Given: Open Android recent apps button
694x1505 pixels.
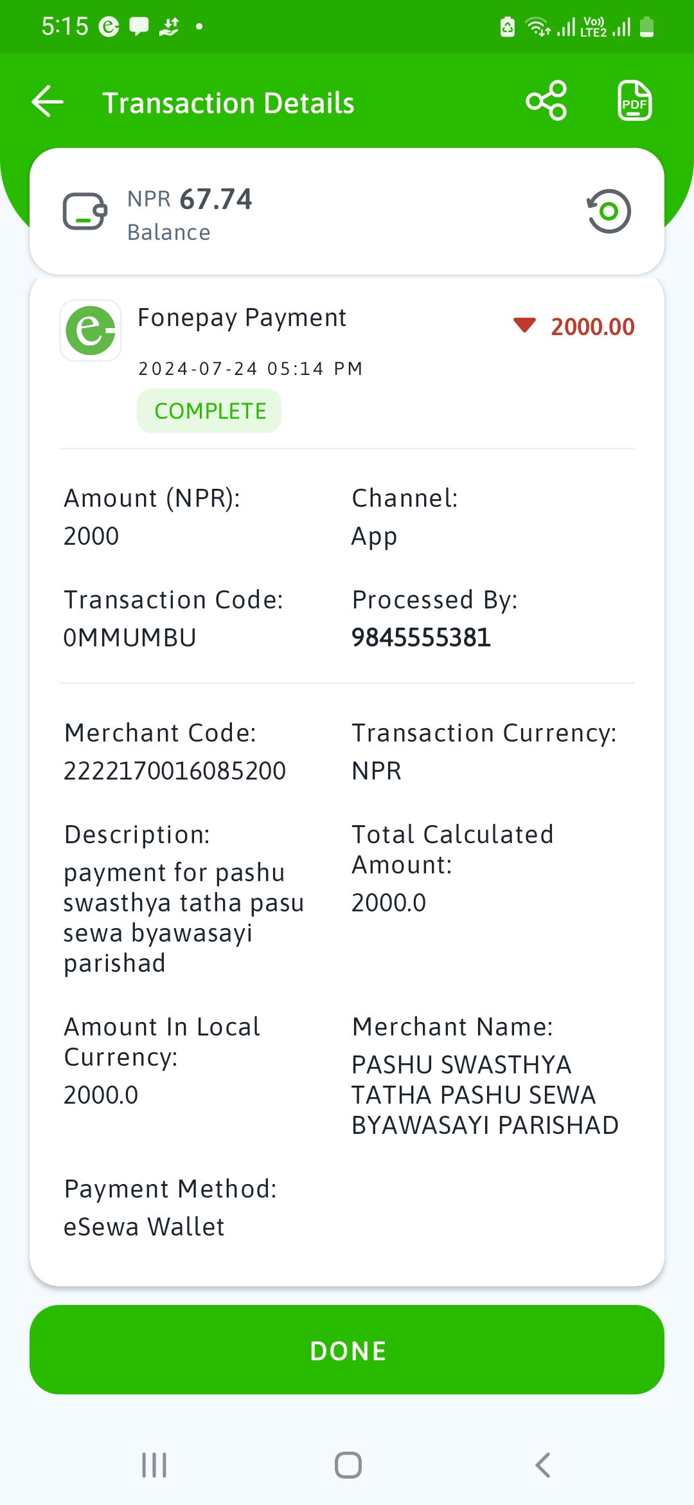Looking at the screenshot, I should 154,1465.
